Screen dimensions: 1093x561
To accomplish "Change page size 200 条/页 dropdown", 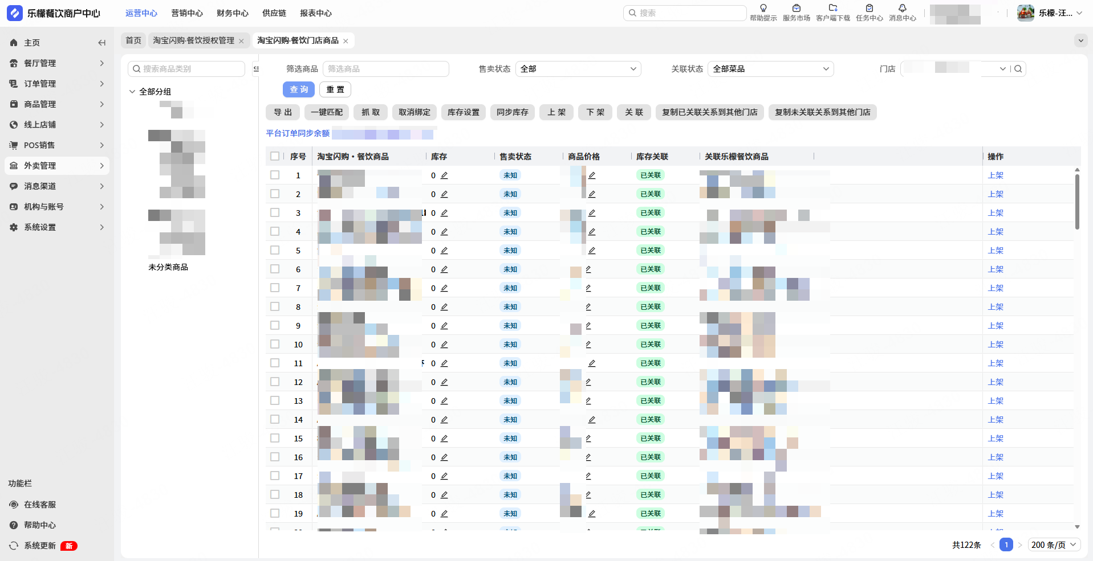I will [x=1054, y=545].
